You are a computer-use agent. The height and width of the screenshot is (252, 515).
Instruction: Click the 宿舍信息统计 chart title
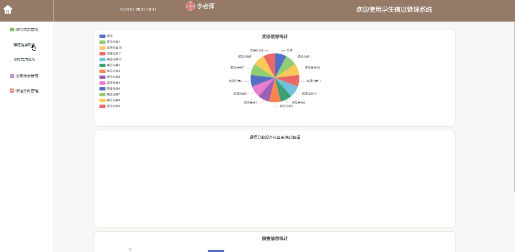point(275,239)
